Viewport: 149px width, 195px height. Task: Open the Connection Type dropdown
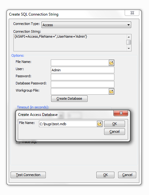click(86, 25)
